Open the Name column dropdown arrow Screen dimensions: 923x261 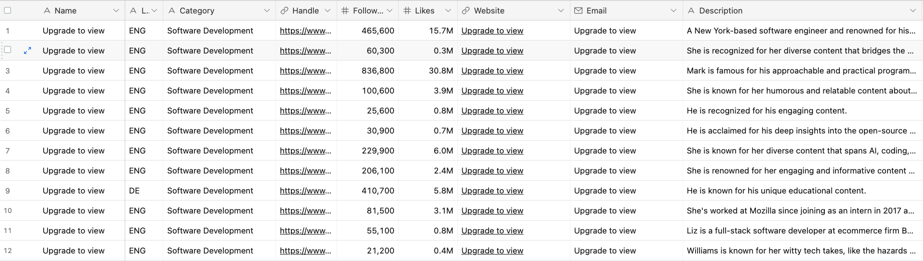click(116, 10)
